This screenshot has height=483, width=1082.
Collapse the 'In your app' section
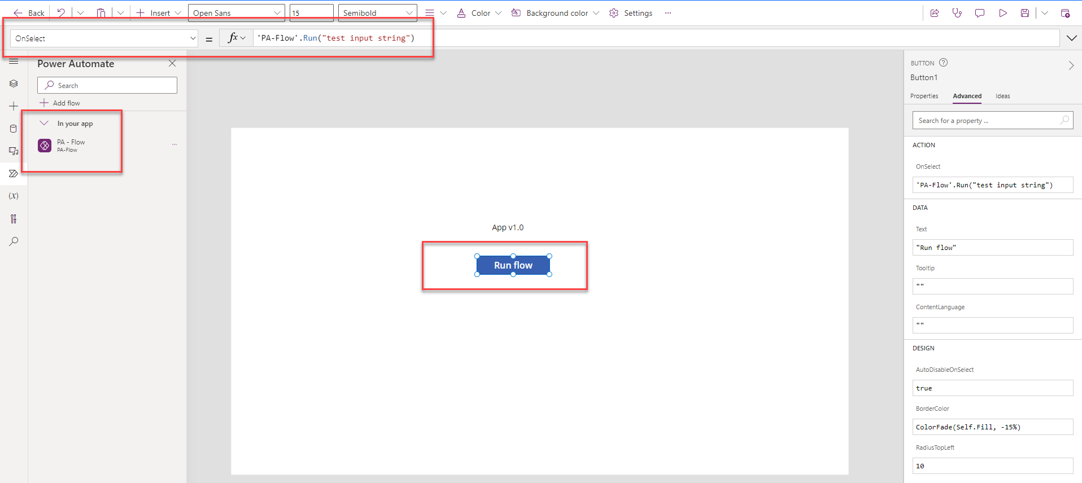tap(44, 123)
